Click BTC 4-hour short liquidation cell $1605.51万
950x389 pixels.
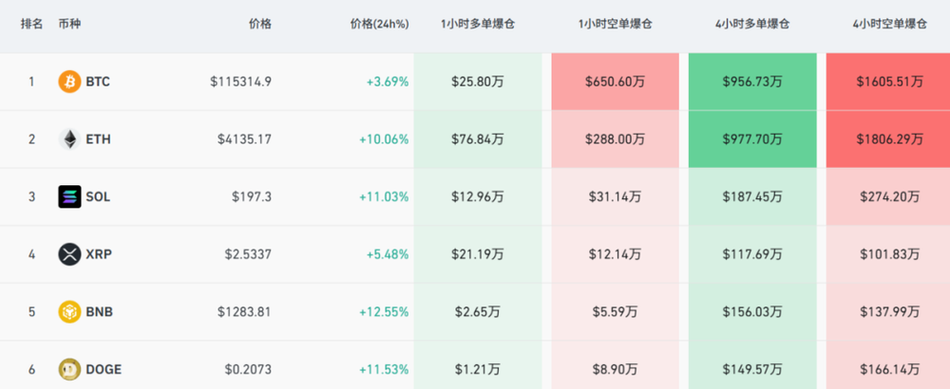[x=888, y=82]
